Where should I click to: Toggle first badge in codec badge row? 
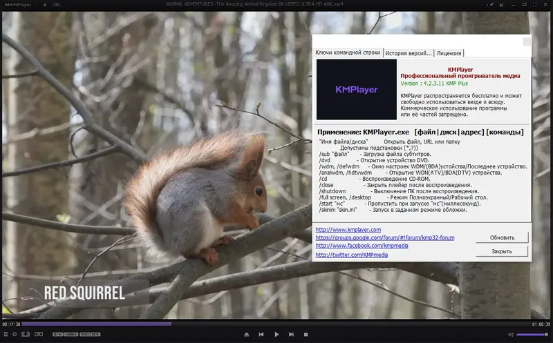click(x=58, y=334)
